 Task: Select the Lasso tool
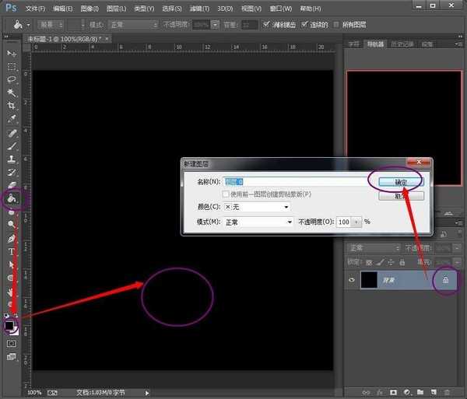point(12,79)
